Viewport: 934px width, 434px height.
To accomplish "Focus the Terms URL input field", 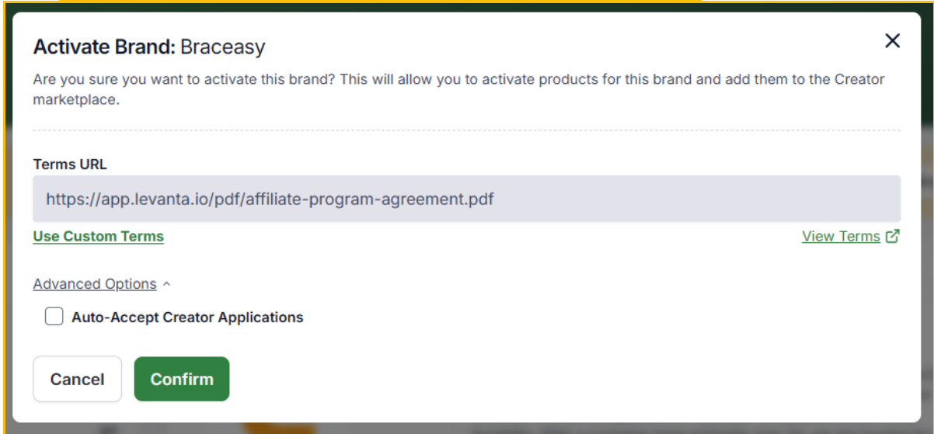I will 466,199.
